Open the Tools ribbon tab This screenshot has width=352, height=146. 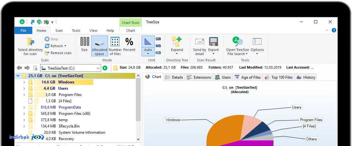[x=76, y=31]
